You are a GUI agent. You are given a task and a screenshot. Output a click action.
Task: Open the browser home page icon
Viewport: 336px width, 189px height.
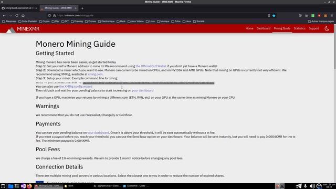[23, 16]
